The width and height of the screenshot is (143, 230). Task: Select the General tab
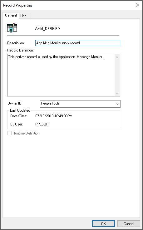click(x=11, y=15)
